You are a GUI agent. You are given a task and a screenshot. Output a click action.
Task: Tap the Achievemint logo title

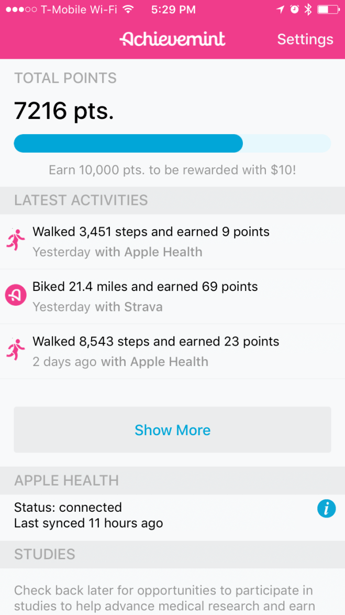point(172,39)
